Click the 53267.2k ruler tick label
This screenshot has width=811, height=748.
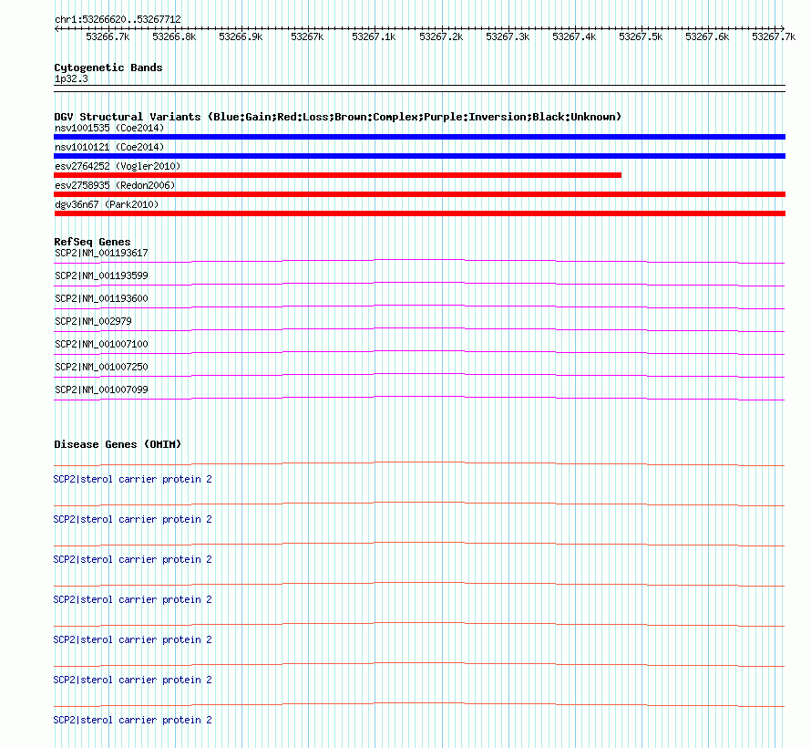tap(441, 36)
